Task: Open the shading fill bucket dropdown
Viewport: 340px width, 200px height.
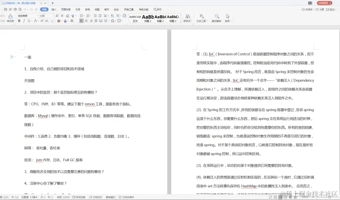Action: pyautogui.click(x=115, y=21)
